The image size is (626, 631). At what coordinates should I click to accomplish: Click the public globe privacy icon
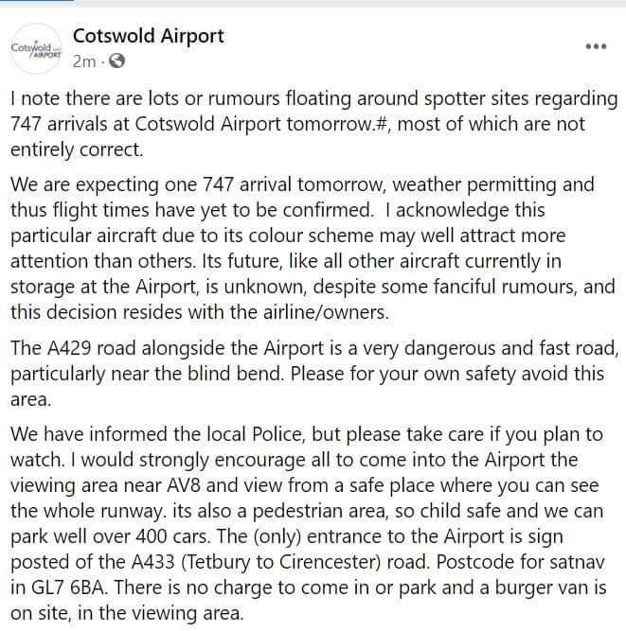click(x=116, y=62)
